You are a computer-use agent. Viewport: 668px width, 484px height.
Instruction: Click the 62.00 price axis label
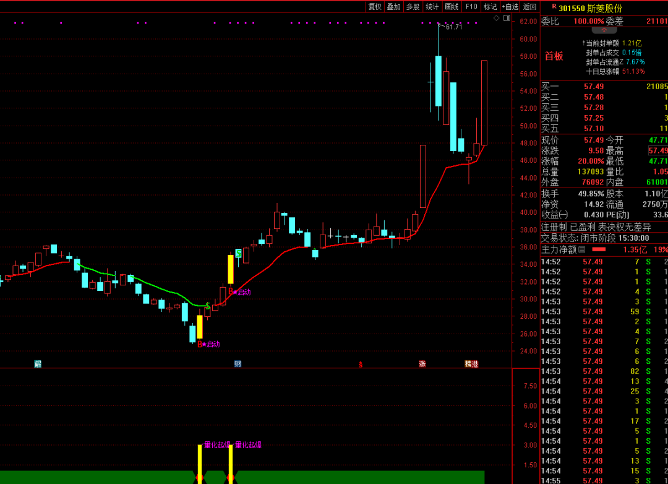tap(528, 21)
